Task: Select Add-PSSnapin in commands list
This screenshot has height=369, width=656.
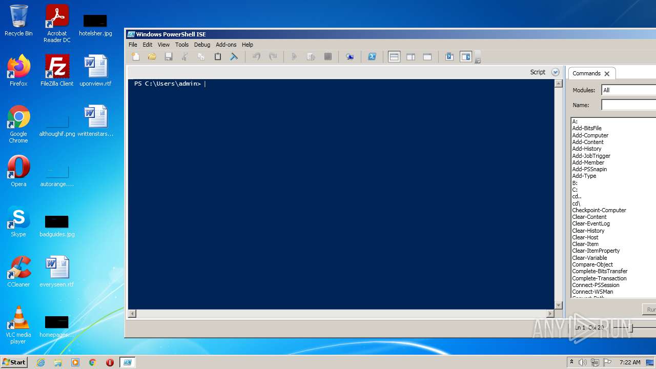Action: click(x=589, y=169)
